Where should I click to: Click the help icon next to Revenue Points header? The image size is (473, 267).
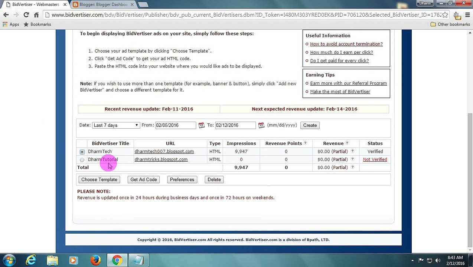pyautogui.click(x=305, y=143)
